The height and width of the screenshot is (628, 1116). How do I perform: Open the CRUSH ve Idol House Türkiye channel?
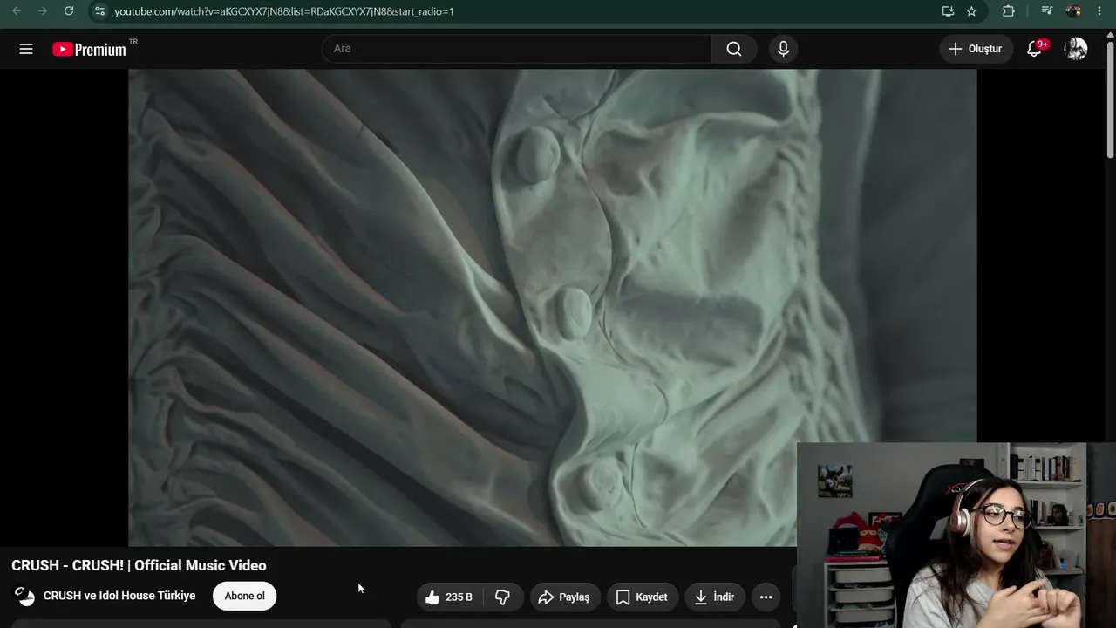tap(119, 596)
